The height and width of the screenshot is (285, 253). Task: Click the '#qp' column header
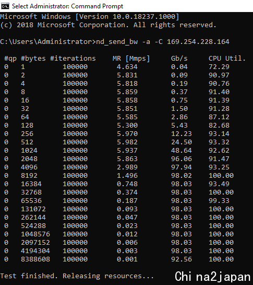pyautogui.click(x=10, y=59)
